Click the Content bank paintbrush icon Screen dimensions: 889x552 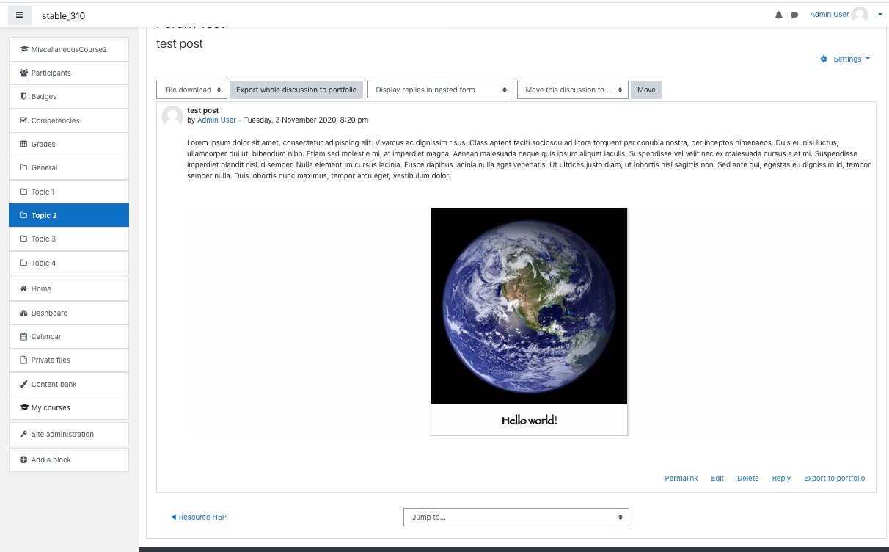tap(23, 384)
